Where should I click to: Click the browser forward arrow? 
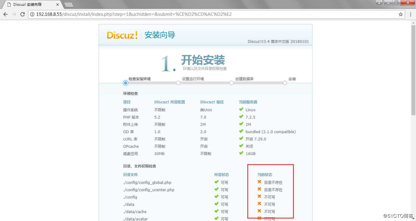14,14
